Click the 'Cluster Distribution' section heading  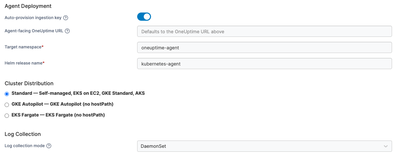(29, 83)
